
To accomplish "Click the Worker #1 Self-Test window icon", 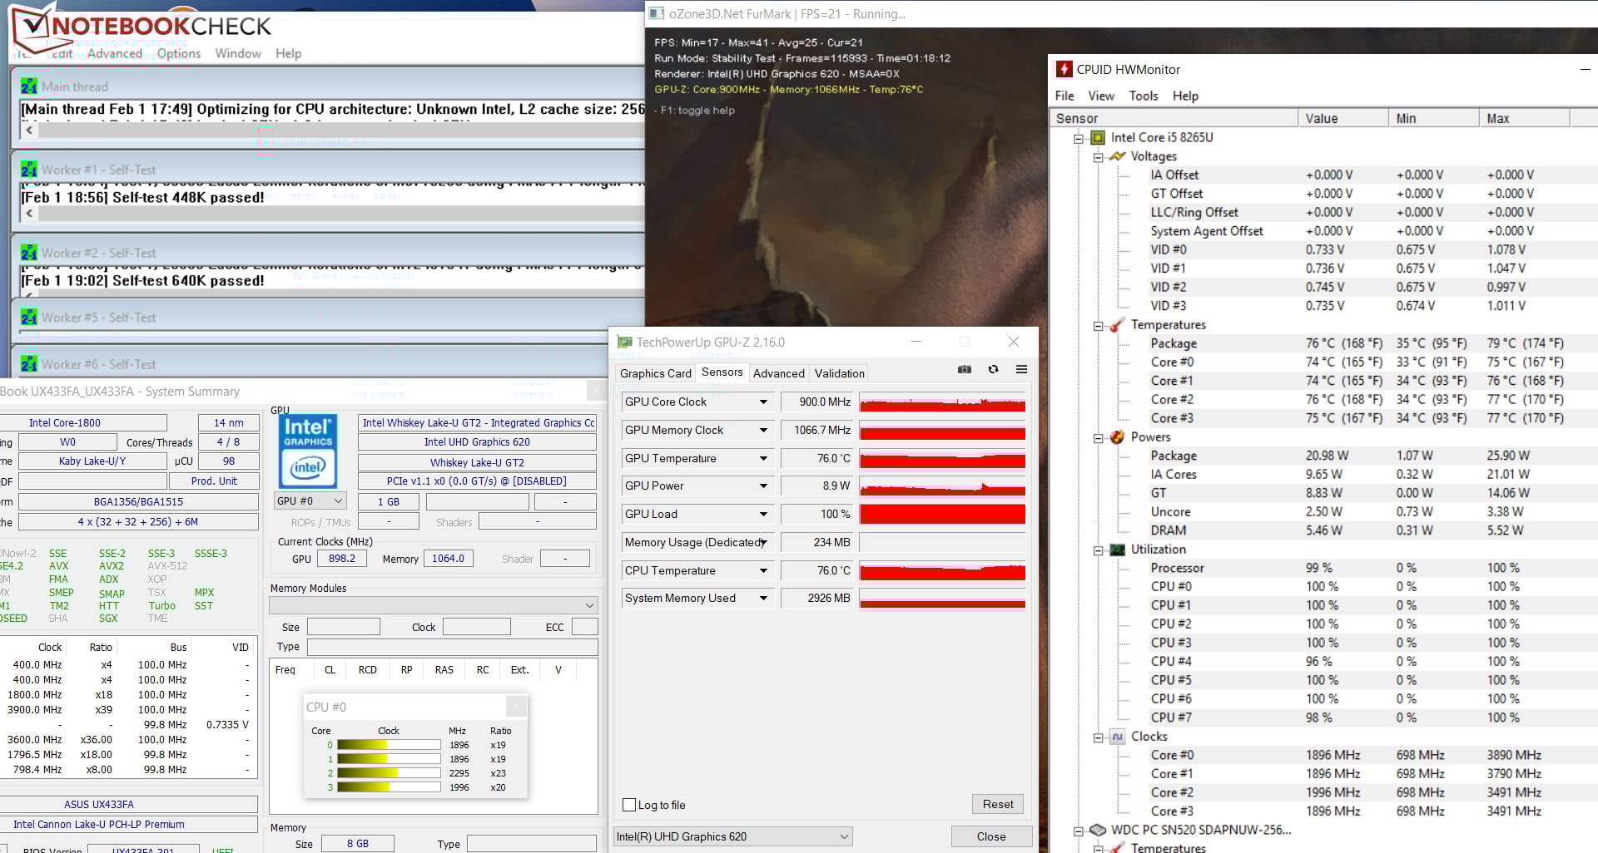I will 29,170.
